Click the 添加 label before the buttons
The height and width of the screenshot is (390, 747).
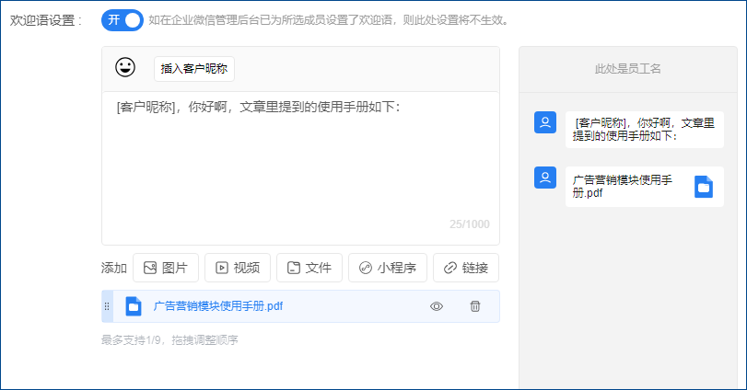[x=114, y=268]
